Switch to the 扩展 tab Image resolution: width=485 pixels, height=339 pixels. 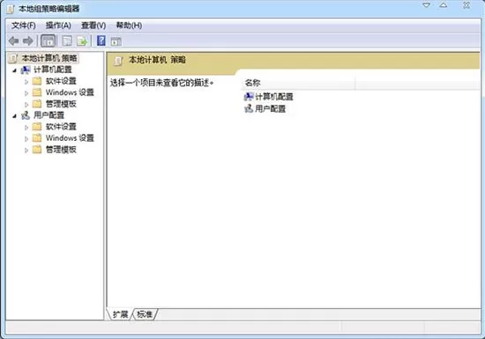[120, 314]
